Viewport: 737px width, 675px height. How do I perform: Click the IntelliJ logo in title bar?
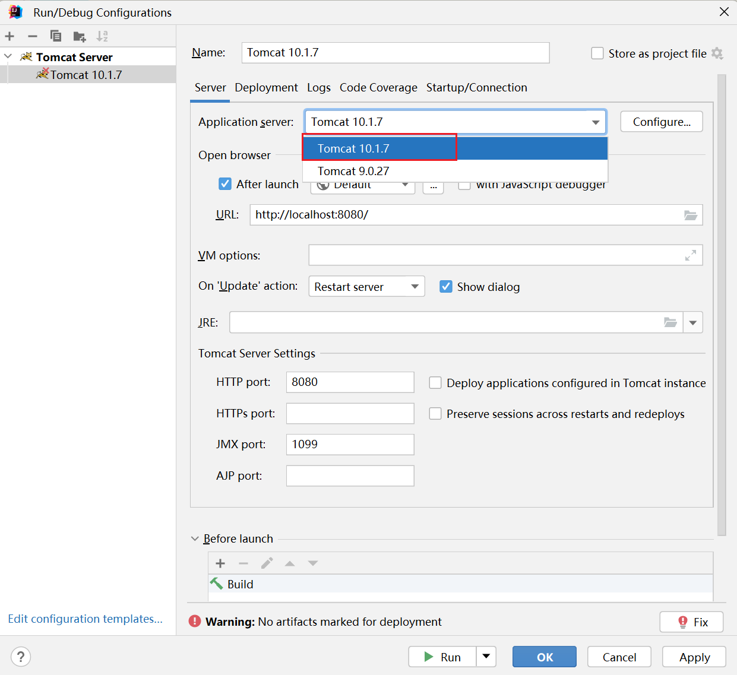coord(15,12)
